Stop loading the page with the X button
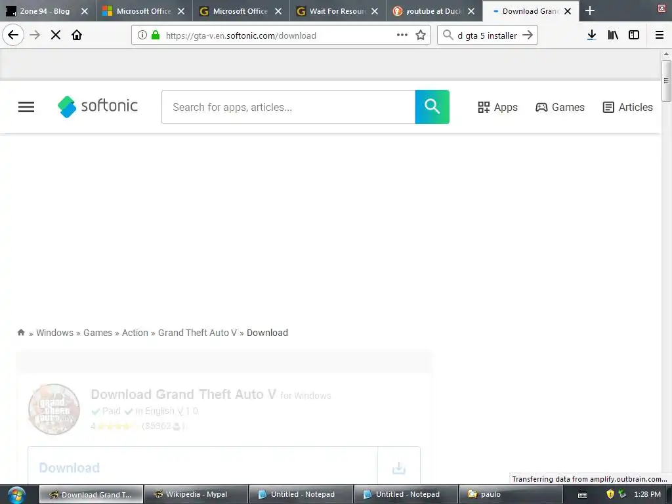 coord(56,35)
